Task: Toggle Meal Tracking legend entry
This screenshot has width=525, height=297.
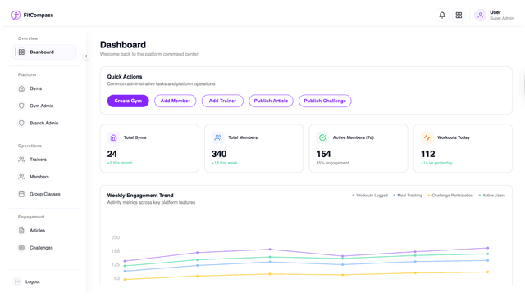Action: [x=408, y=196]
